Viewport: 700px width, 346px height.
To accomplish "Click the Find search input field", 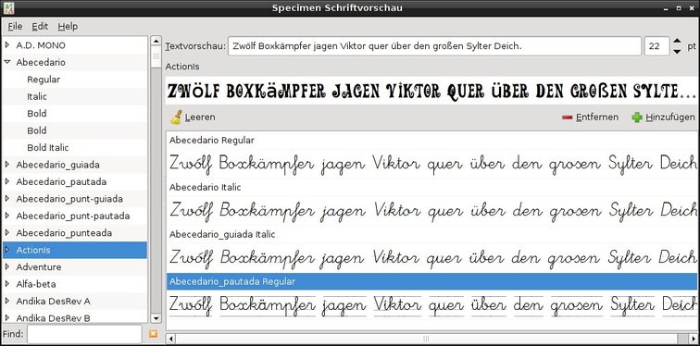I will tap(84, 334).
